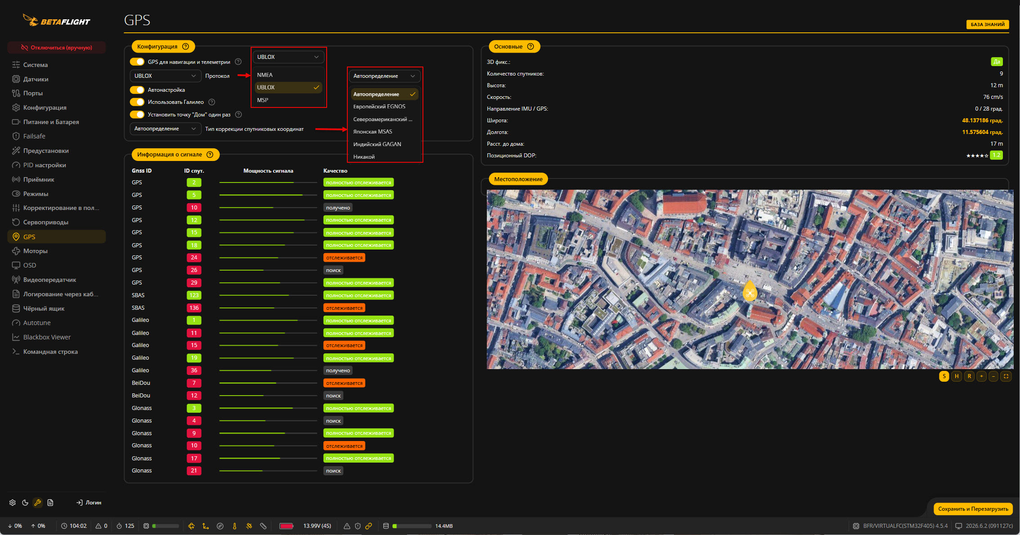
Task: Select MSP in protocol list
Action: tap(288, 100)
